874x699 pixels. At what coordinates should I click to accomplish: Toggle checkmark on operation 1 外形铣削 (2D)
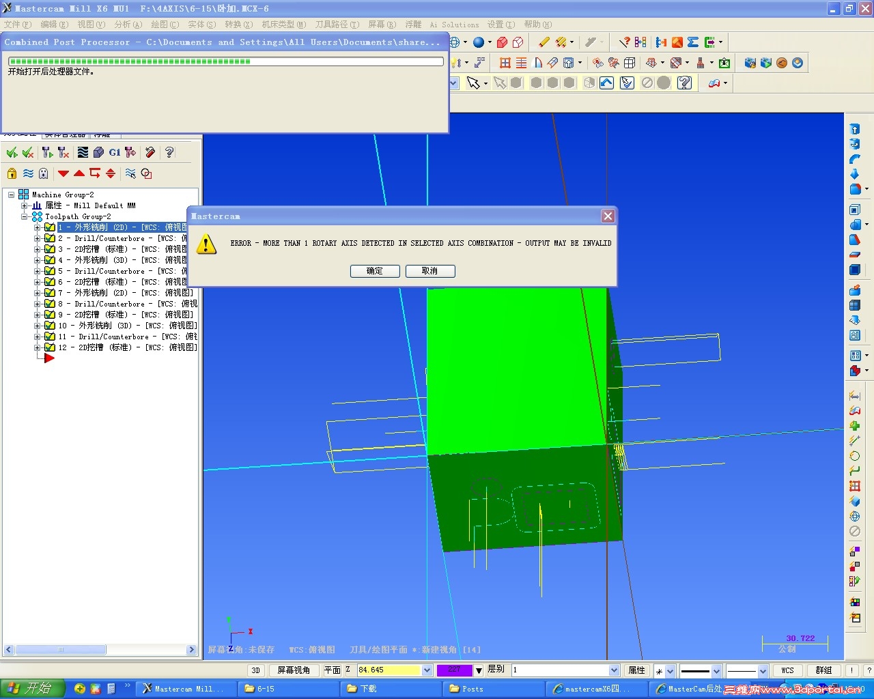tap(50, 227)
